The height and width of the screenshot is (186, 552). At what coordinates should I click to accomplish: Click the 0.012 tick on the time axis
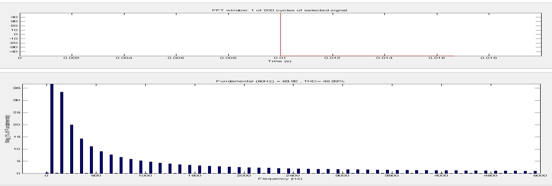[332, 58]
